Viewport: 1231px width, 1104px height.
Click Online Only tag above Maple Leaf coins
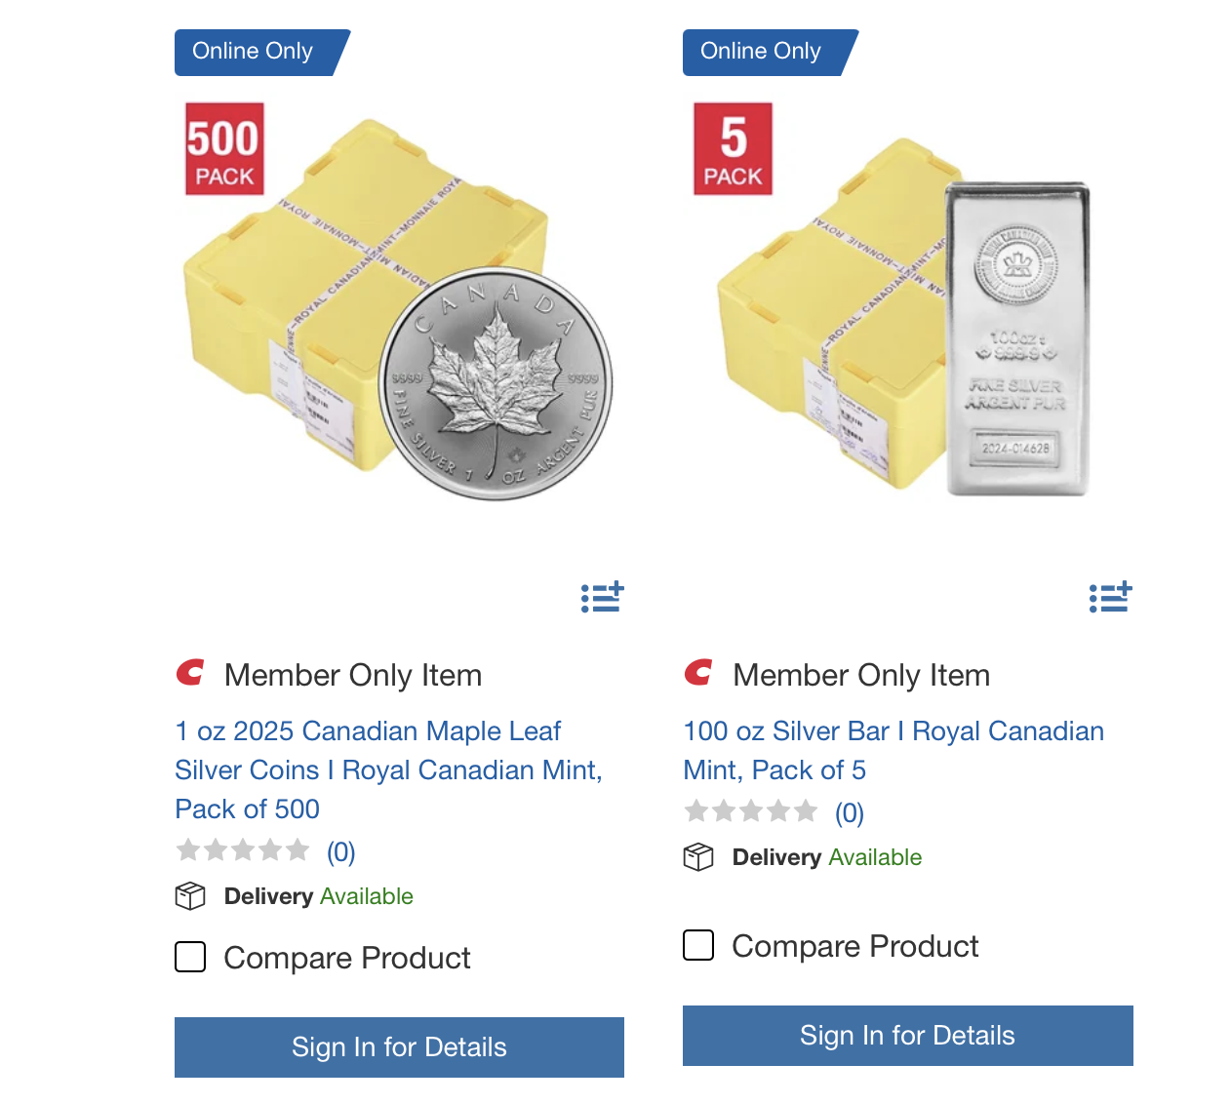[254, 52]
